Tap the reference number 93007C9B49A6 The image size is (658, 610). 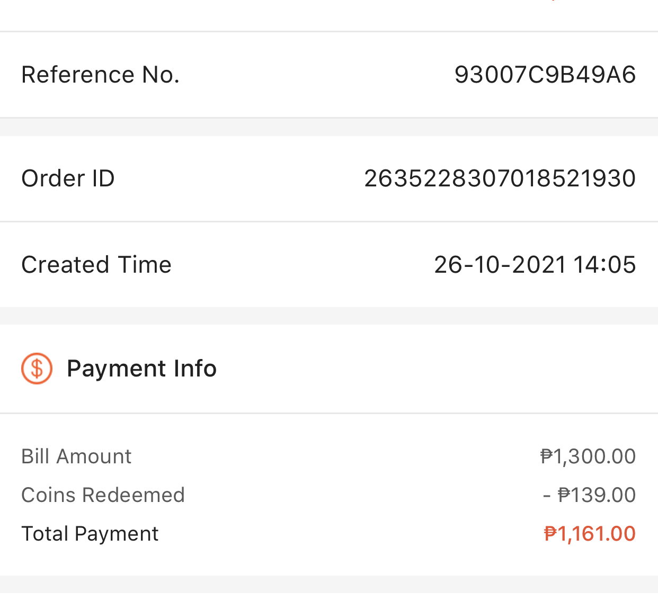pos(545,75)
